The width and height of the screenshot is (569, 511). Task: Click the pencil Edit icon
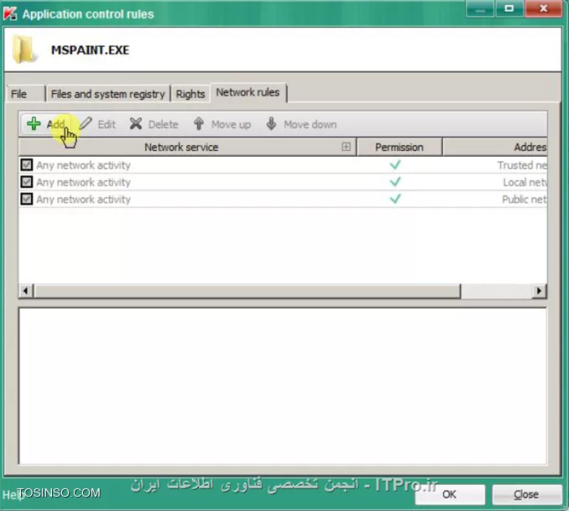click(86, 123)
